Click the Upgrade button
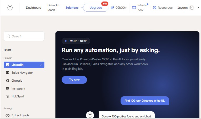This screenshot has height=119, width=201. 96,8
